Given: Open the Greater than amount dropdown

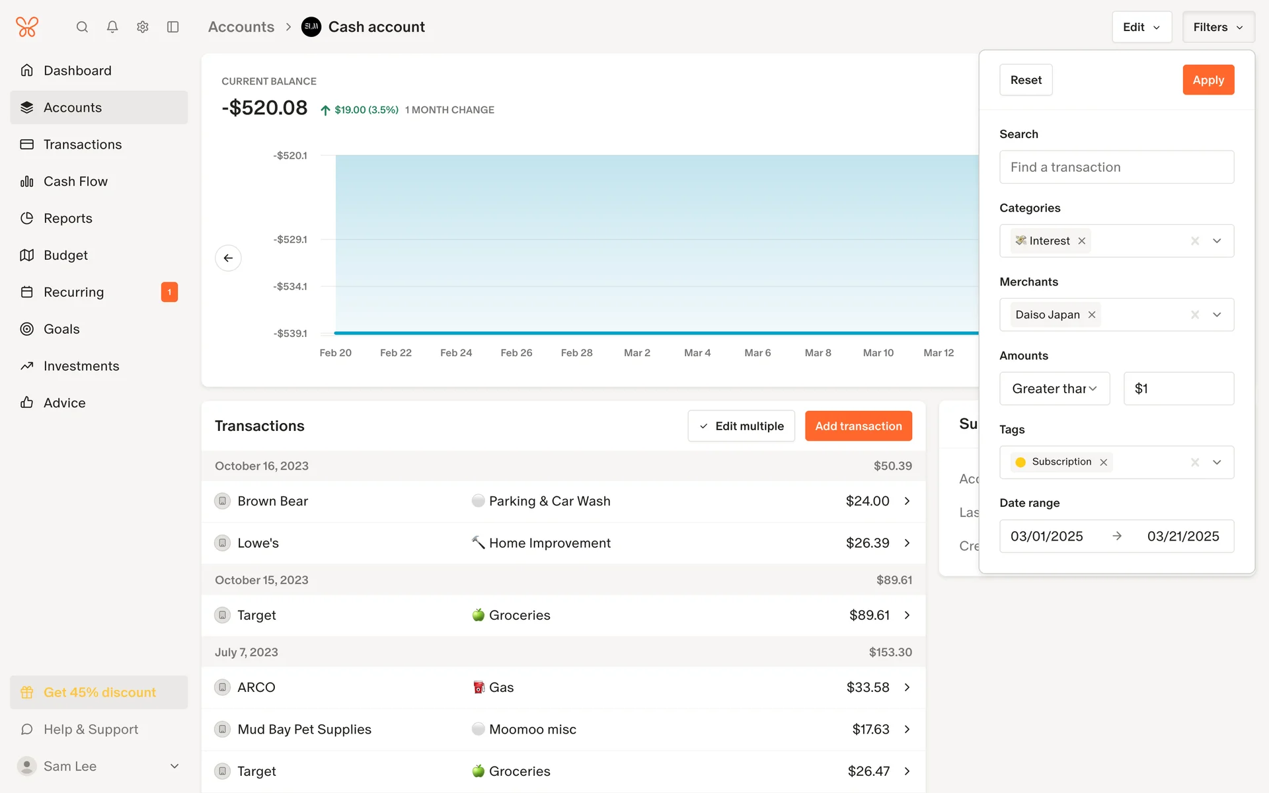Looking at the screenshot, I should point(1054,389).
